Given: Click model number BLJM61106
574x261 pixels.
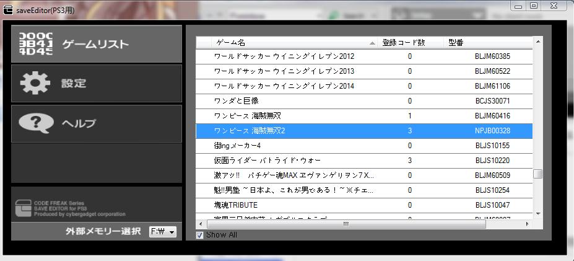Looking at the screenshot, I should tap(492, 86).
